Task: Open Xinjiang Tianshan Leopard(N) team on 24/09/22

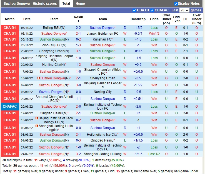Action: [54, 58]
